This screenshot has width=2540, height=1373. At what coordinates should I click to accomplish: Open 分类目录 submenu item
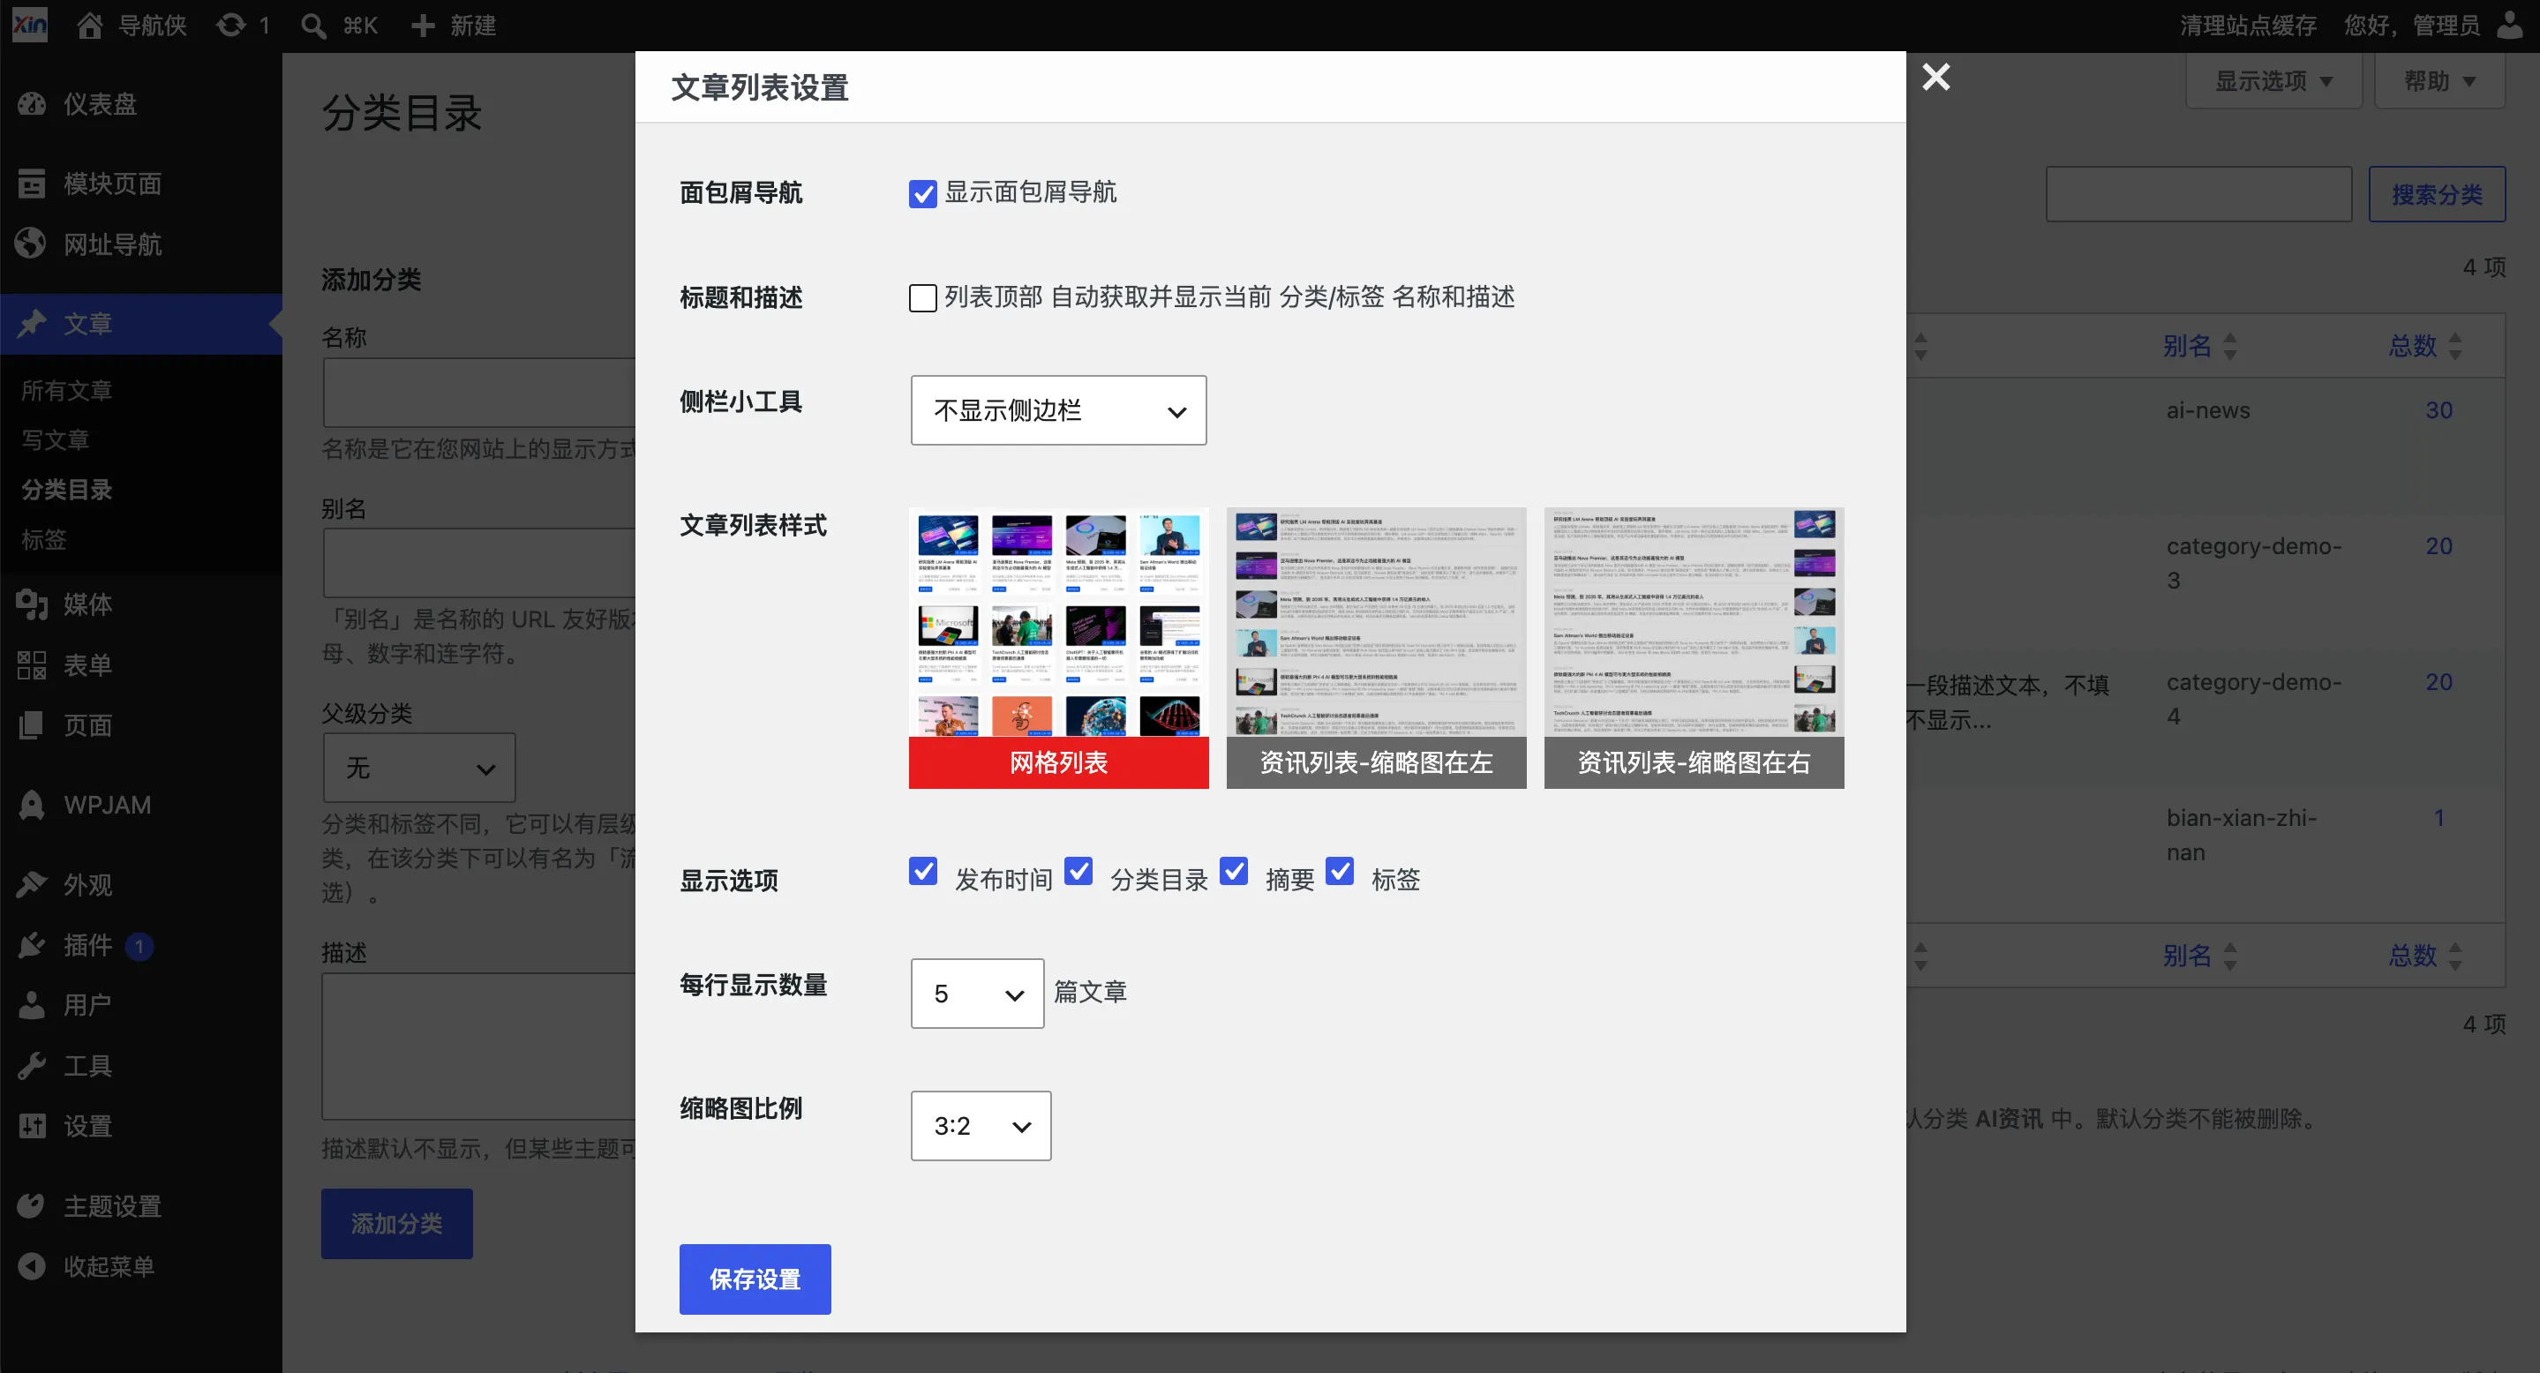point(67,490)
